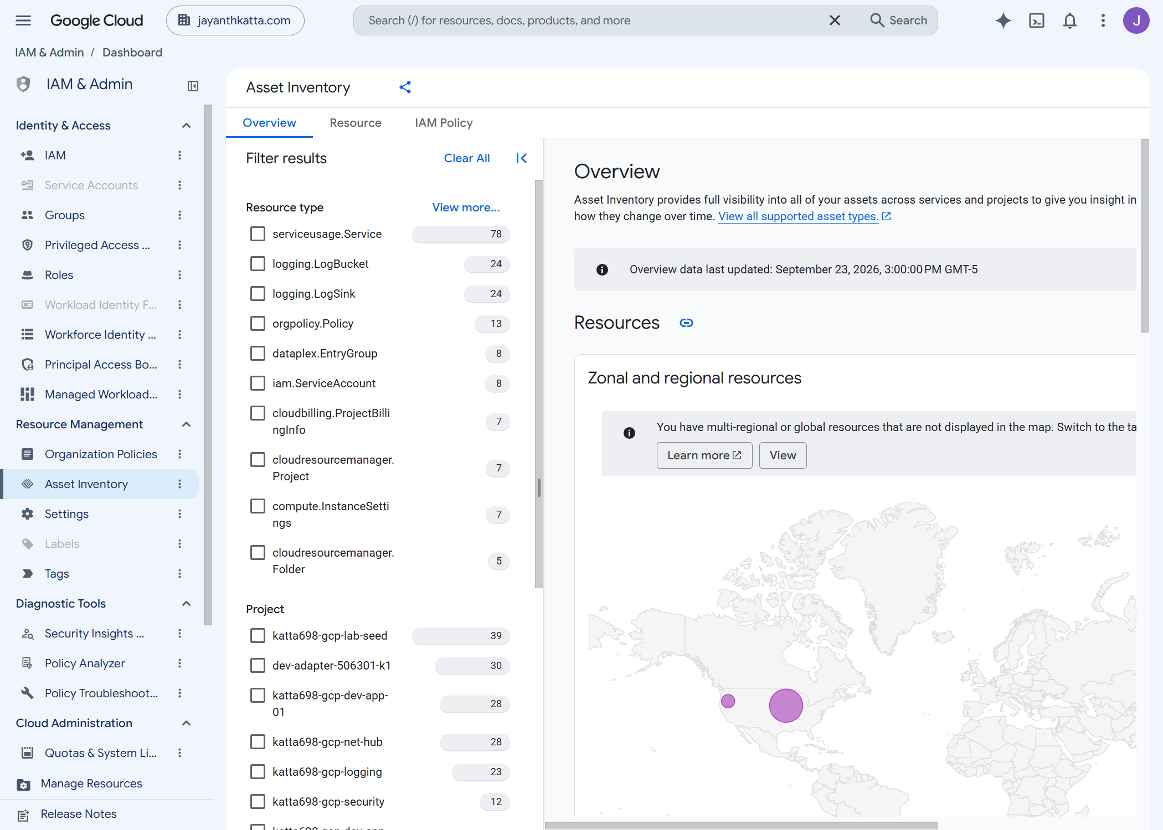Open Service Accounts in sidebar
Viewport: 1163px width, 830px height.
[x=91, y=185]
